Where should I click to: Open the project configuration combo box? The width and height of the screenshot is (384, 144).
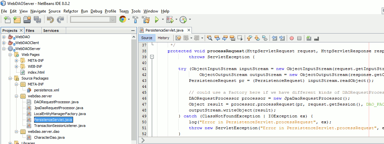click(93, 20)
